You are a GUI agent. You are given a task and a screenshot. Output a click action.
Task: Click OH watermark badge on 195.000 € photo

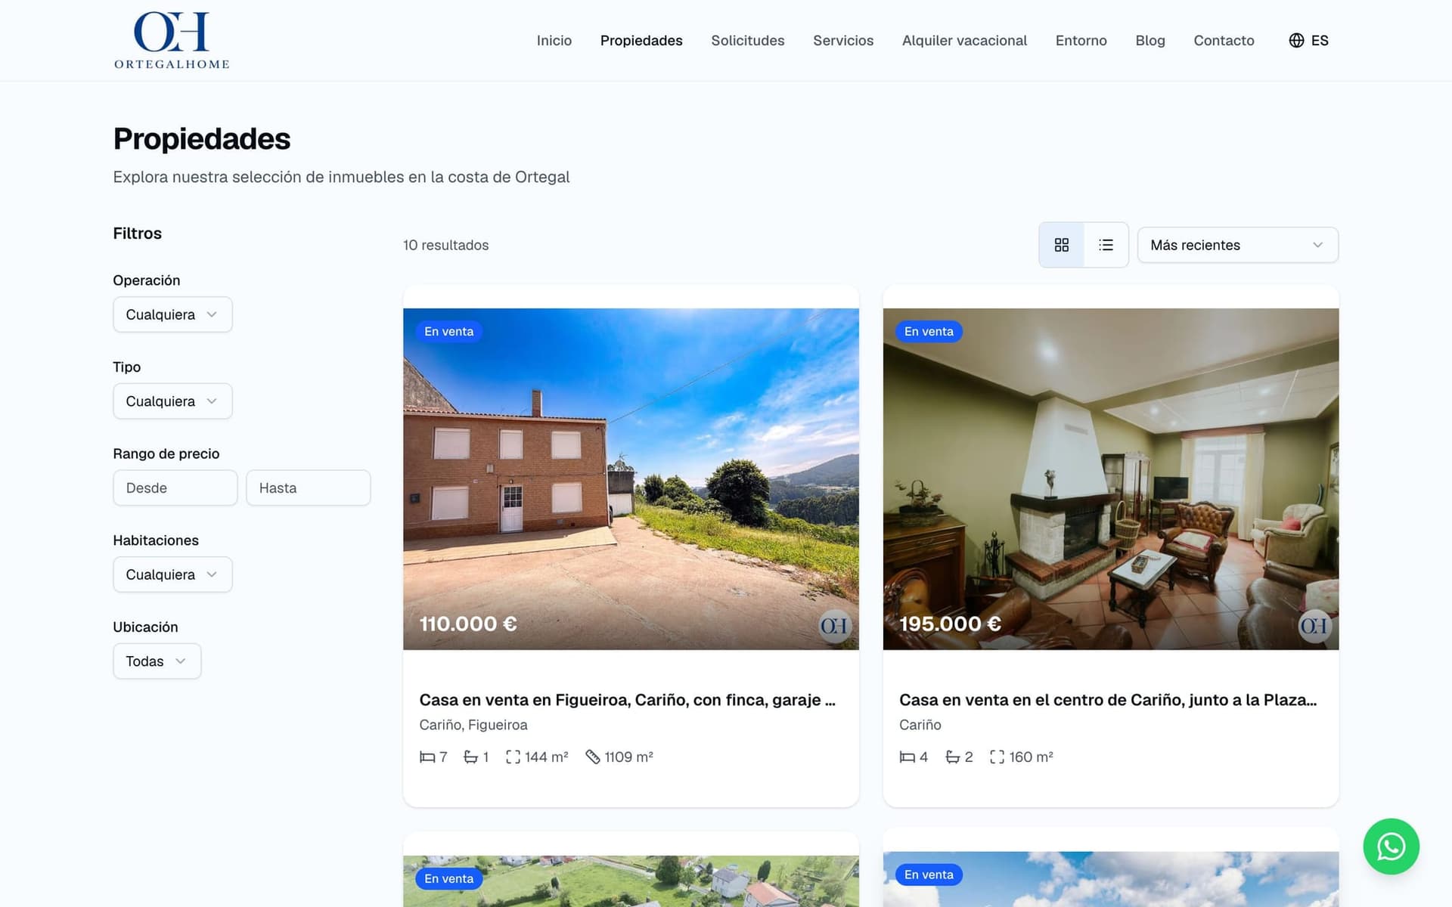coord(1314,626)
